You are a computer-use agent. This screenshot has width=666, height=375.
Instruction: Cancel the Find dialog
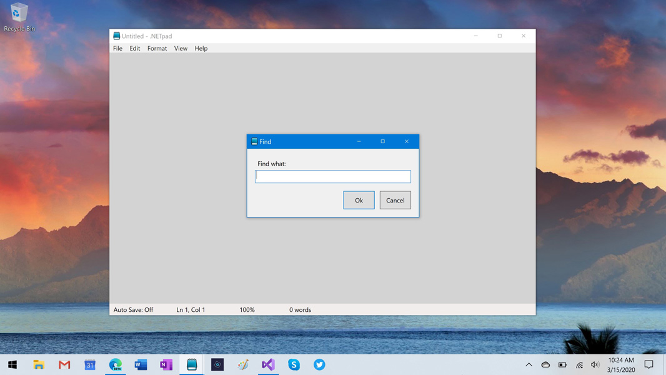point(395,200)
